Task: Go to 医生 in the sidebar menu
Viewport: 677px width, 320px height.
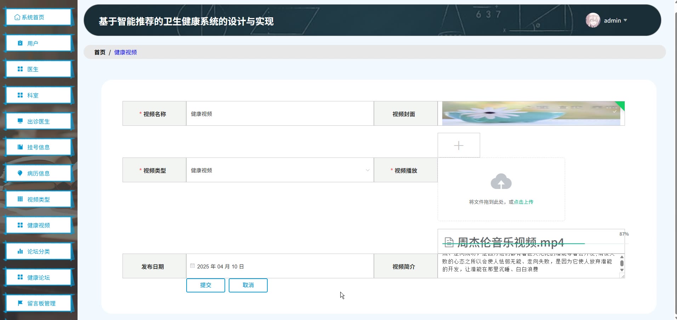Action: tap(33, 69)
